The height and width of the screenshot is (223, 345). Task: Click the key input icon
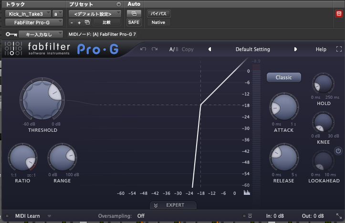point(11,34)
